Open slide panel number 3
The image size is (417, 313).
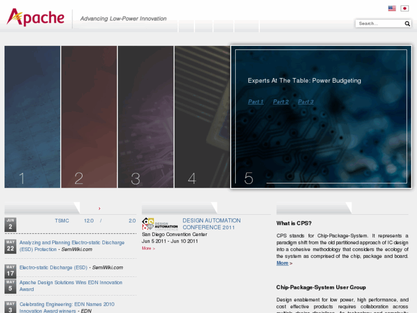(146, 117)
